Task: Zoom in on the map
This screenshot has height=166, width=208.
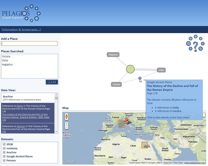Action: [x=67, y=124]
